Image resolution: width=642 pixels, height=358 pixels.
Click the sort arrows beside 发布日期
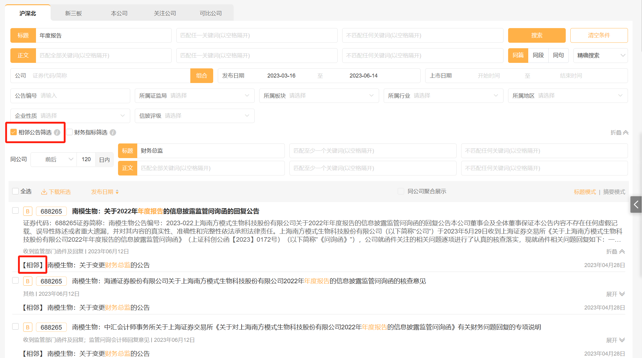tap(117, 192)
